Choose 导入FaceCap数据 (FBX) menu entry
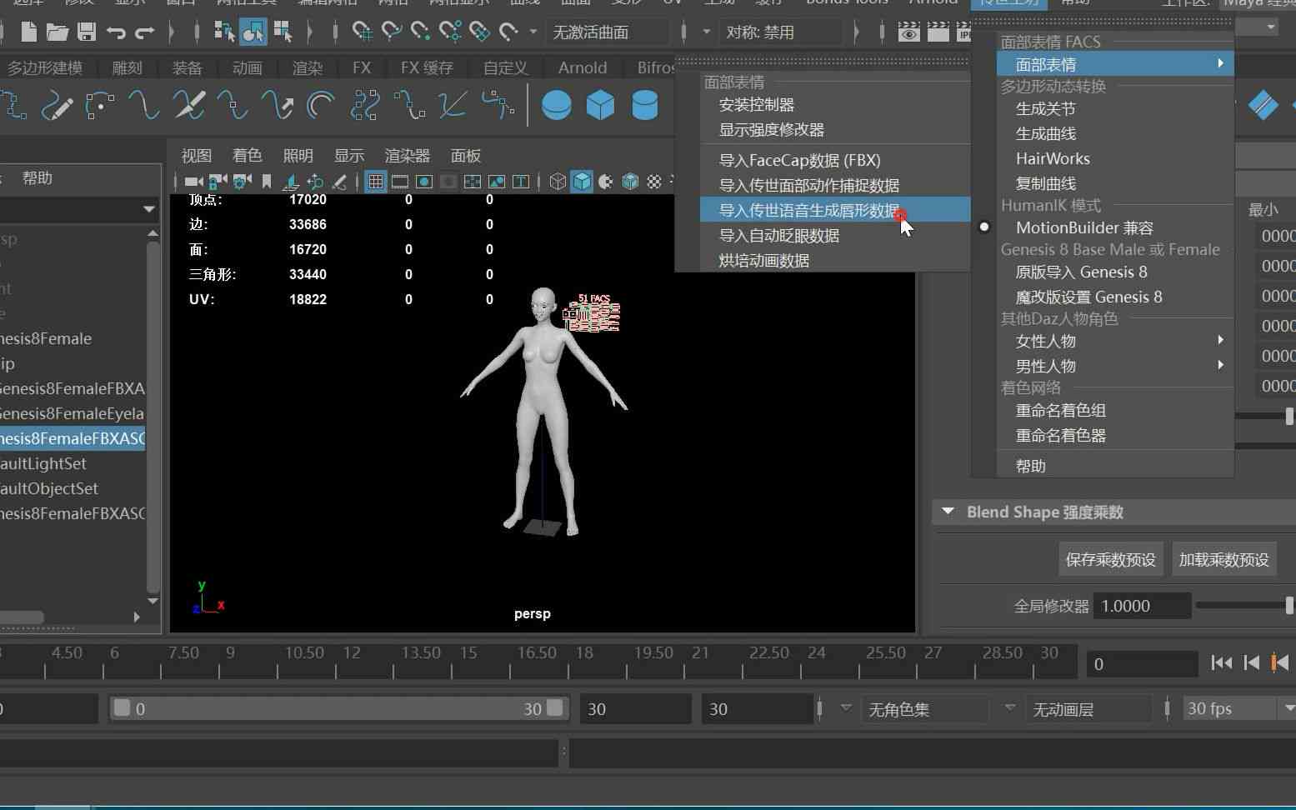 [834, 160]
